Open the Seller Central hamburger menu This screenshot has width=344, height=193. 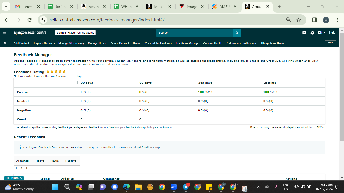[x=5, y=33]
